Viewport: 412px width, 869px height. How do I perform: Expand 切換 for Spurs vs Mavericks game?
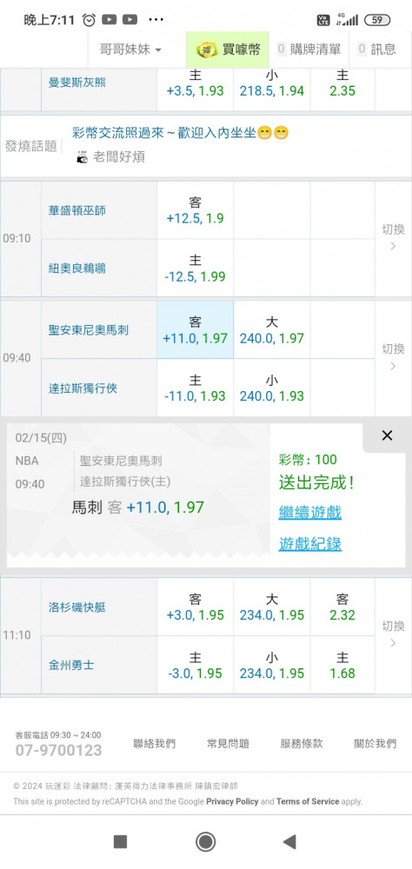[393, 357]
